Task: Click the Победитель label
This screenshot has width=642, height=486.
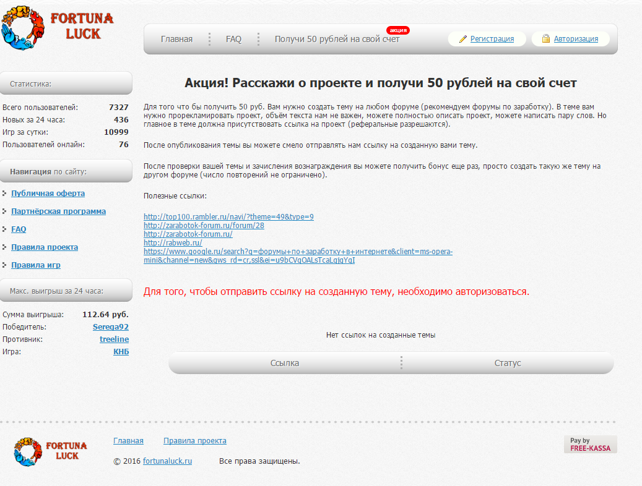Action: click(25, 327)
